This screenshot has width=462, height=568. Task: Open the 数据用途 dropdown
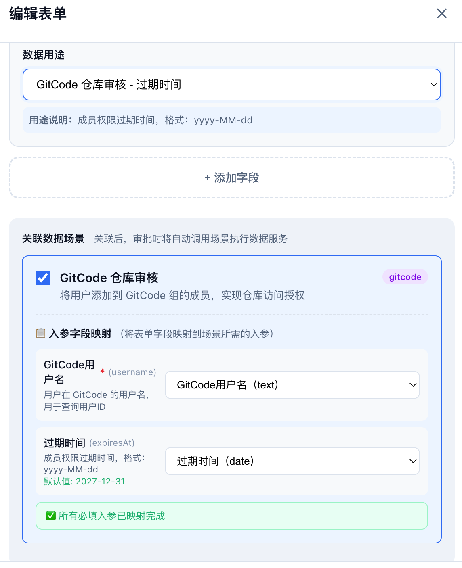[231, 84]
